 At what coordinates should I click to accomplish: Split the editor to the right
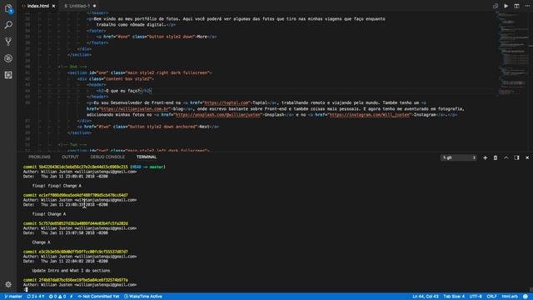[516, 6]
